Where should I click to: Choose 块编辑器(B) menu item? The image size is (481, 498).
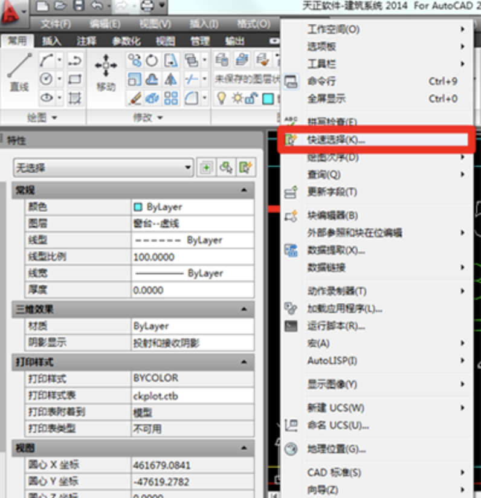376,216
